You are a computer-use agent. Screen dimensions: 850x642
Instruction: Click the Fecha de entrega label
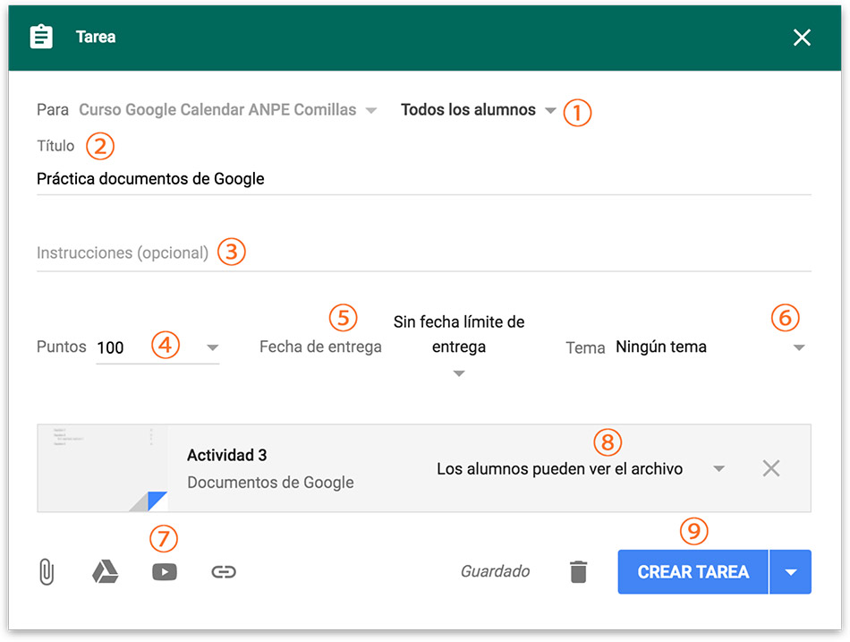[x=320, y=347]
